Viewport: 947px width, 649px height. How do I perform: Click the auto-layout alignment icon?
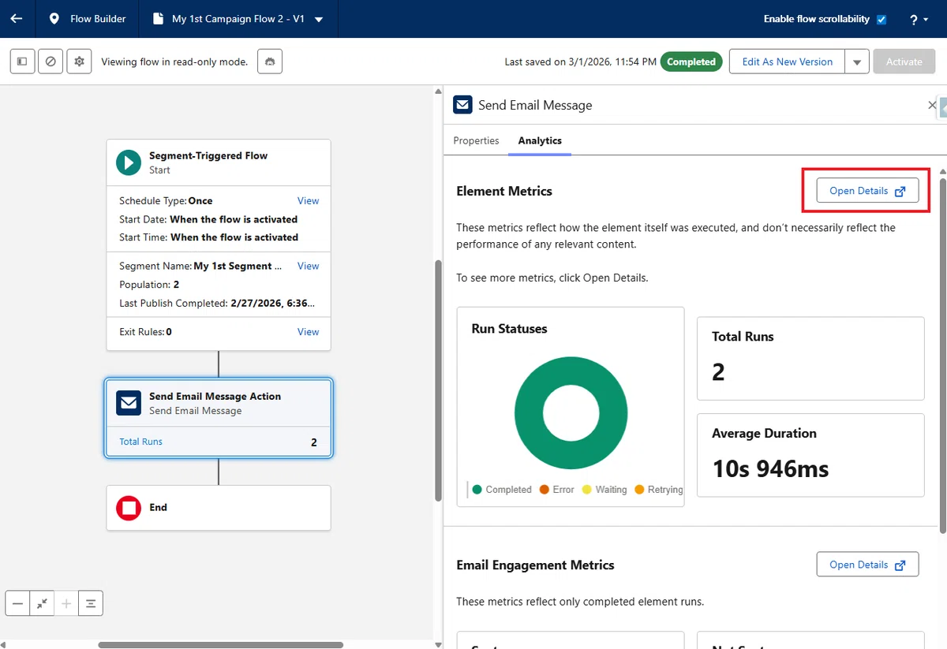click(x=91, y=603)
